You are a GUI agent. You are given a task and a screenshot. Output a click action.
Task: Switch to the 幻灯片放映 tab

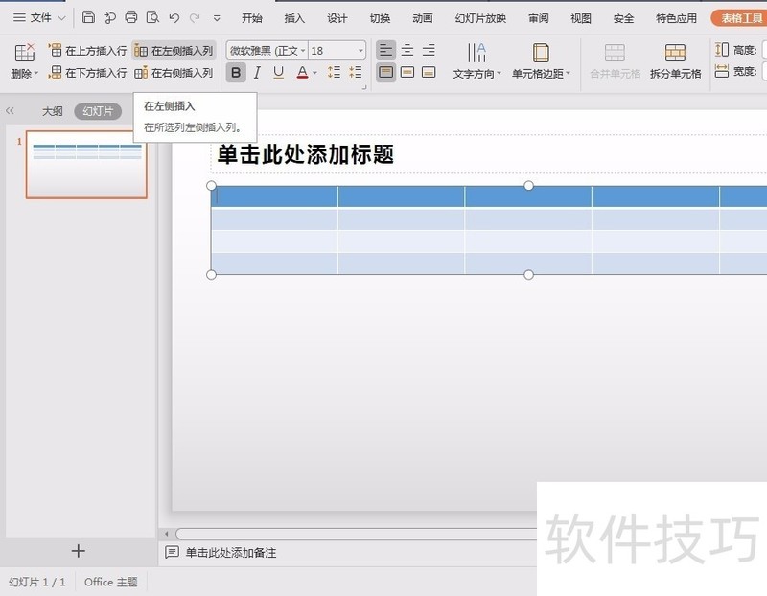tap(480, 18)
